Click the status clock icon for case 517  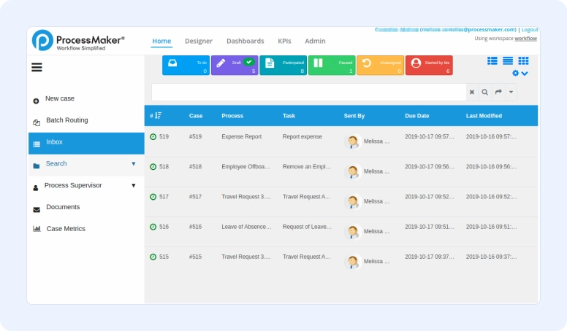click(x=153, y=197)
